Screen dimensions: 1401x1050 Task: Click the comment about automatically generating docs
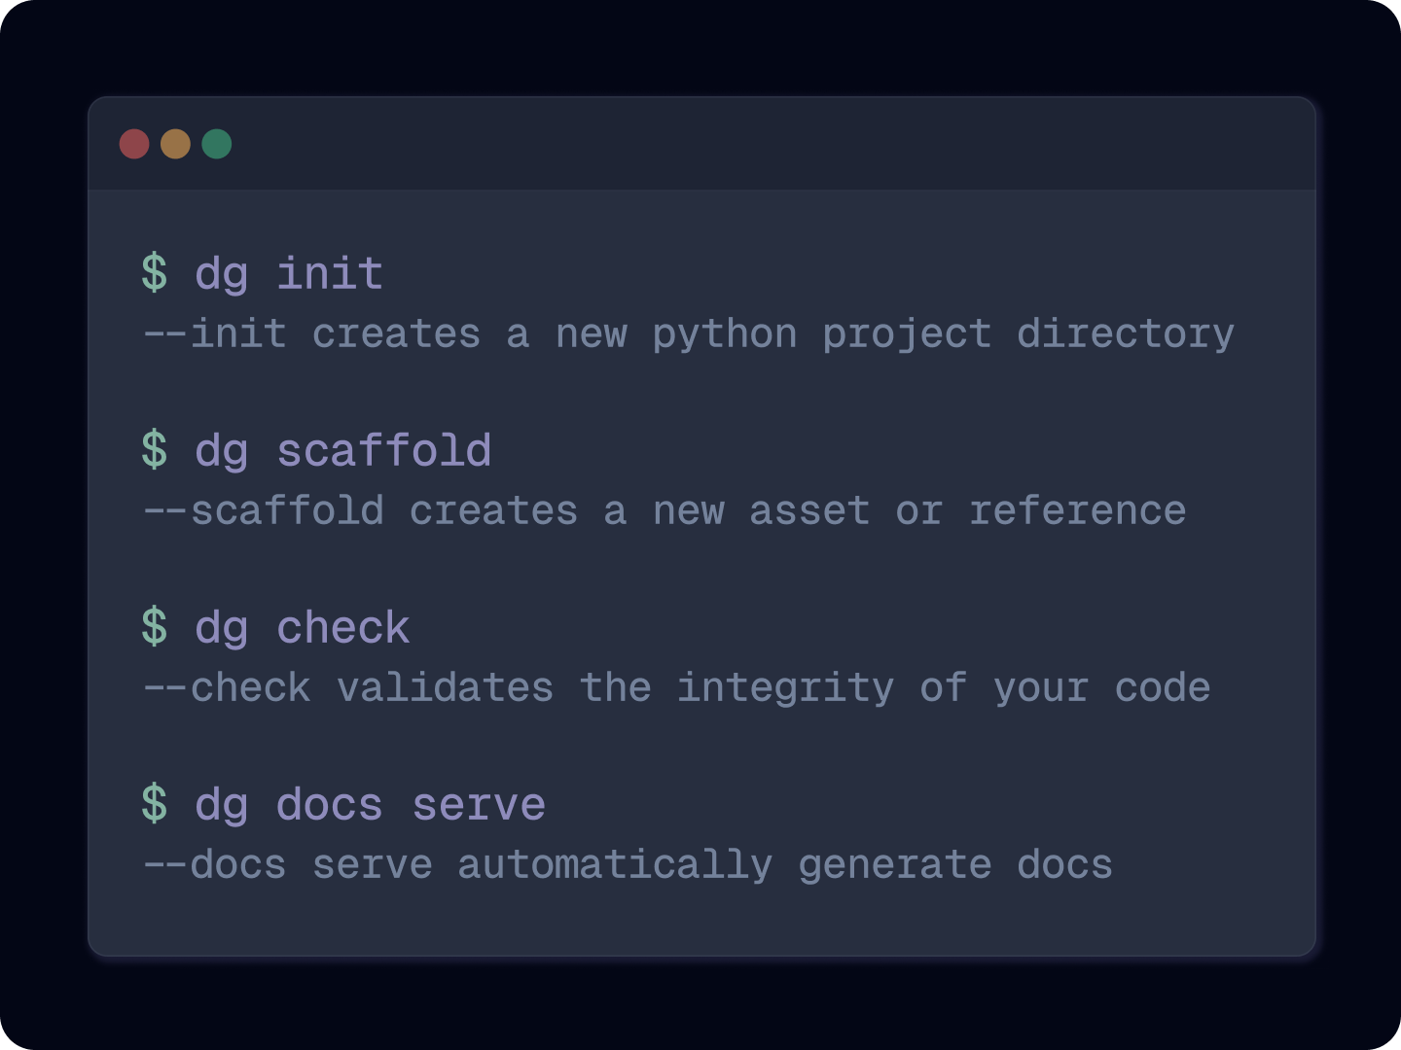point(628,865)
